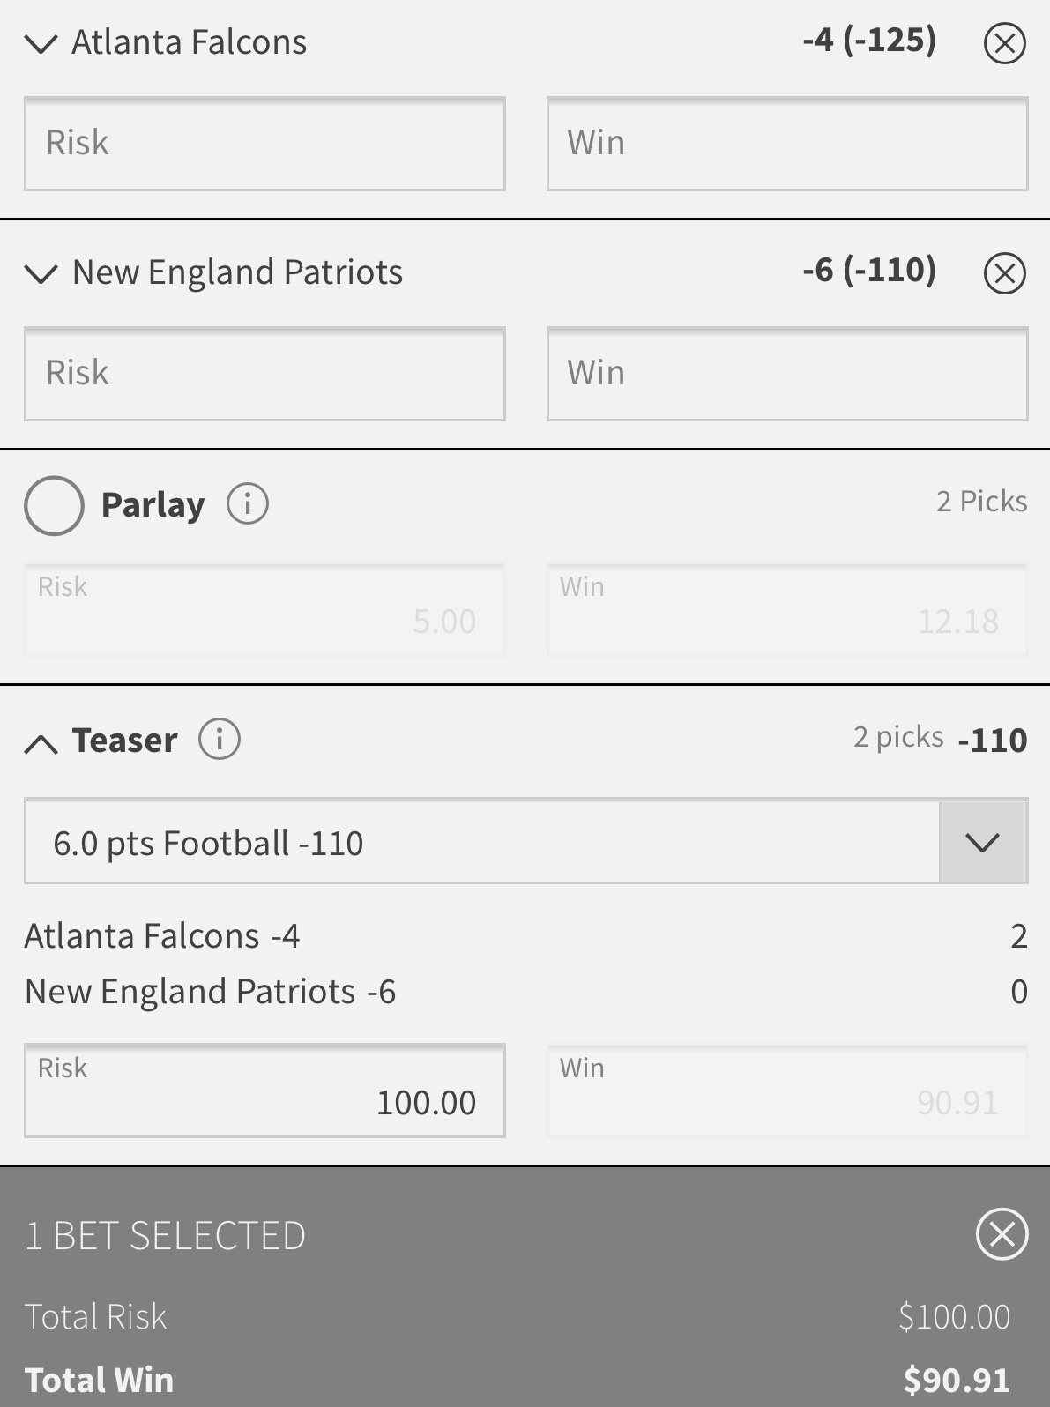Select the Parlay radio button
This screenshot has height=1407, width=1050.
(x=54, y=505)
